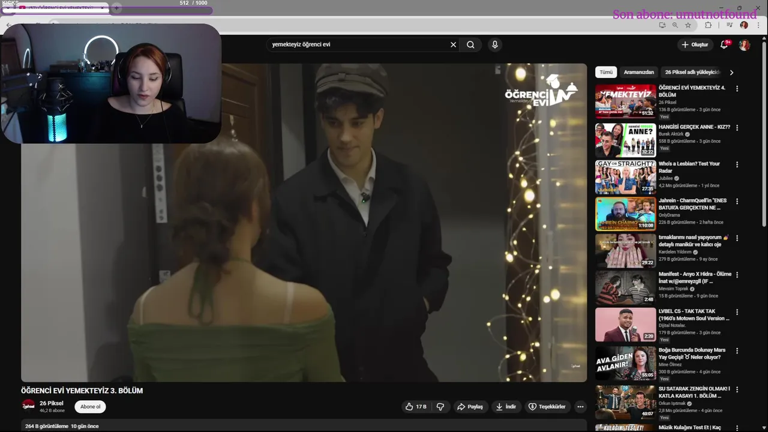Open Boğa Burcunda Dolunay video title
Screen dimensions: 768x432
692,353
